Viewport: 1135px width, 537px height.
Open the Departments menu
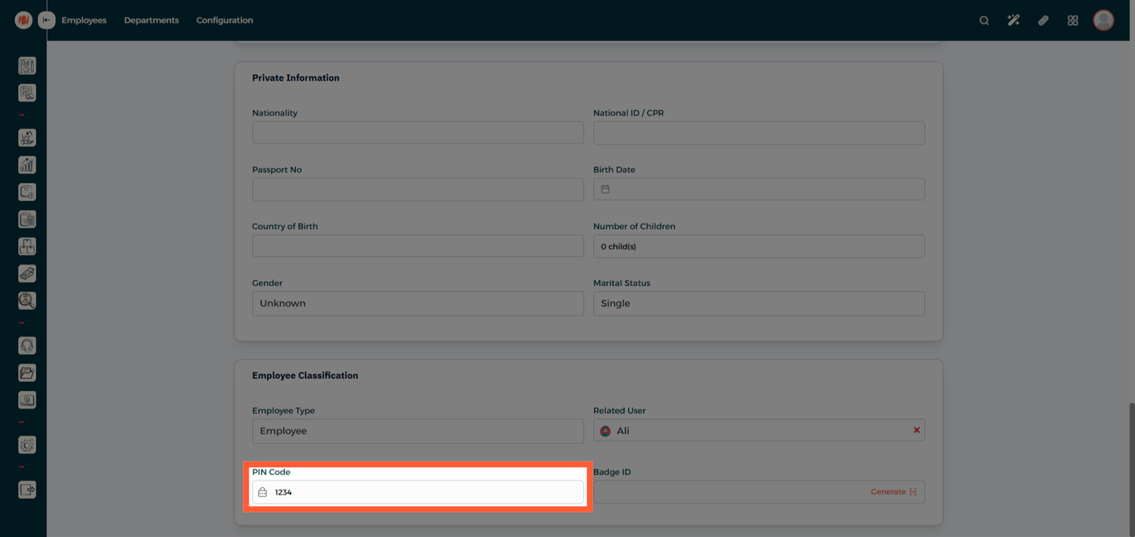[x=151, y=20]
